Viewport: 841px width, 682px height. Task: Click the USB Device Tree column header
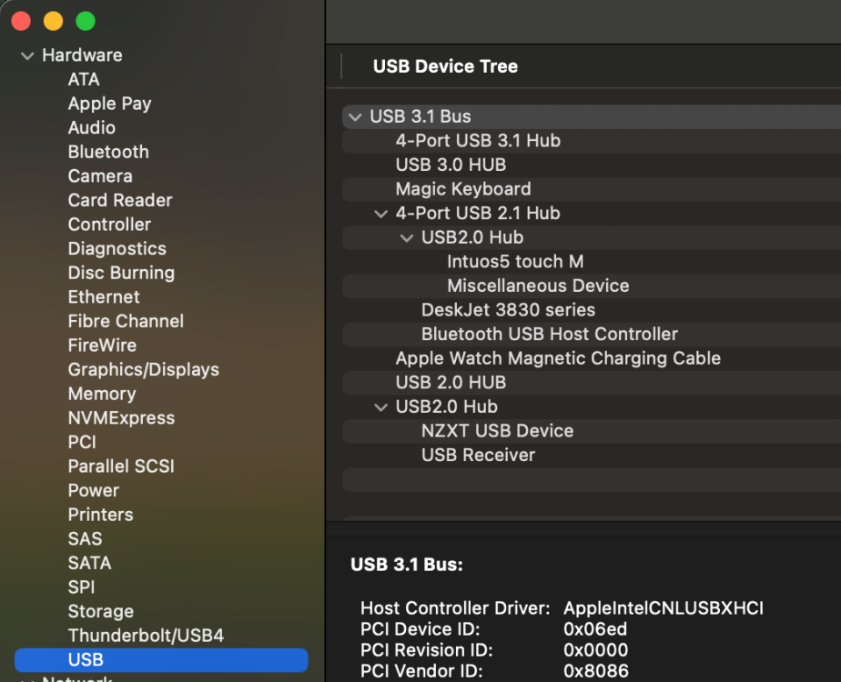pos(445,66)
